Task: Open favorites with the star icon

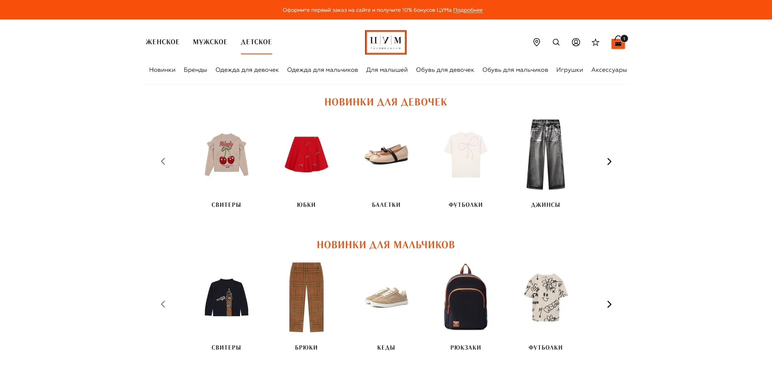Action: pyautogui.click(x=596, y=42)
